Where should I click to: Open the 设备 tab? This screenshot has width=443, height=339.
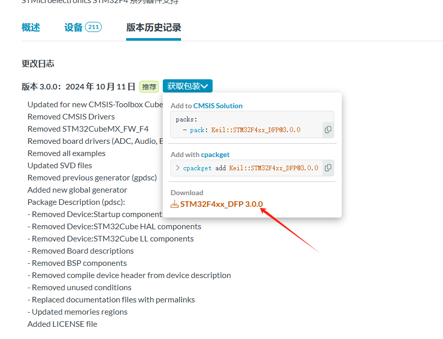(73, 27)
